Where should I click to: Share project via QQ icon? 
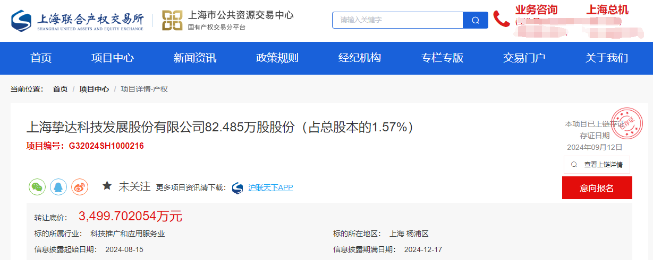pyautogui.click(x=58, y=187)
